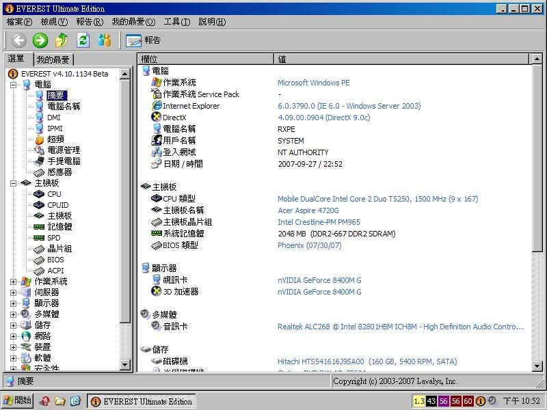Select the BIOS tree item
Screen dimensions: 547x410
click(x=55, y=260)
